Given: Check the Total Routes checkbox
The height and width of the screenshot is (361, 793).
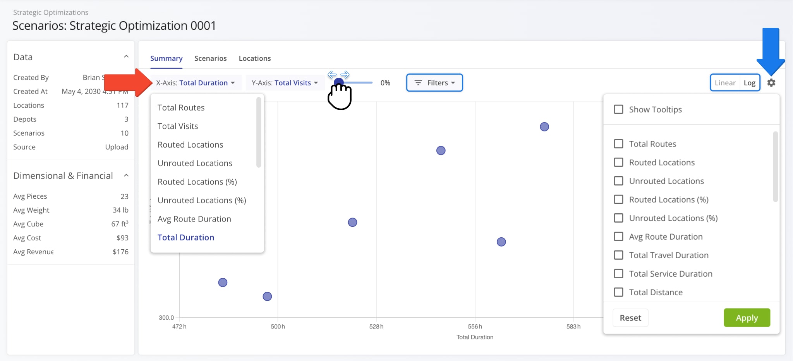Looking at the screenshot, I should tap(618, 144).
